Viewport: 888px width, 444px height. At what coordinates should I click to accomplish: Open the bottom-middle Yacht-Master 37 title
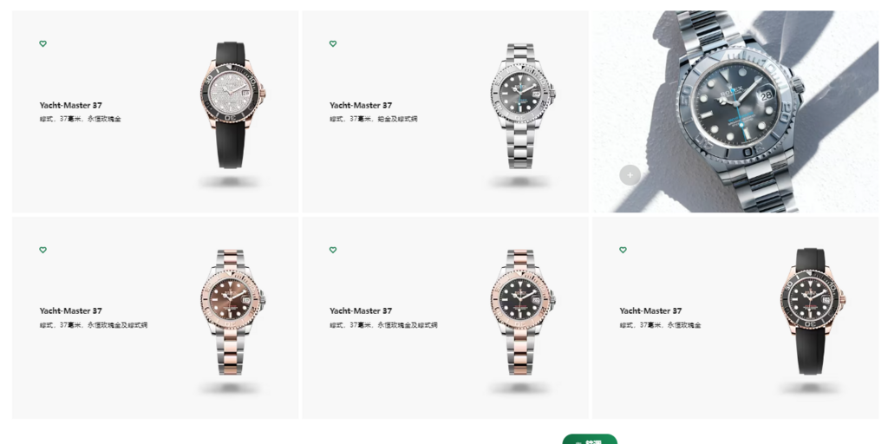(x=361, y=311)
